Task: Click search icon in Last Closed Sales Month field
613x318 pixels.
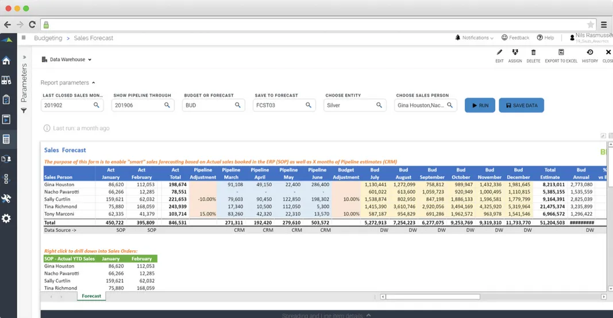Action: pos(96,105)
